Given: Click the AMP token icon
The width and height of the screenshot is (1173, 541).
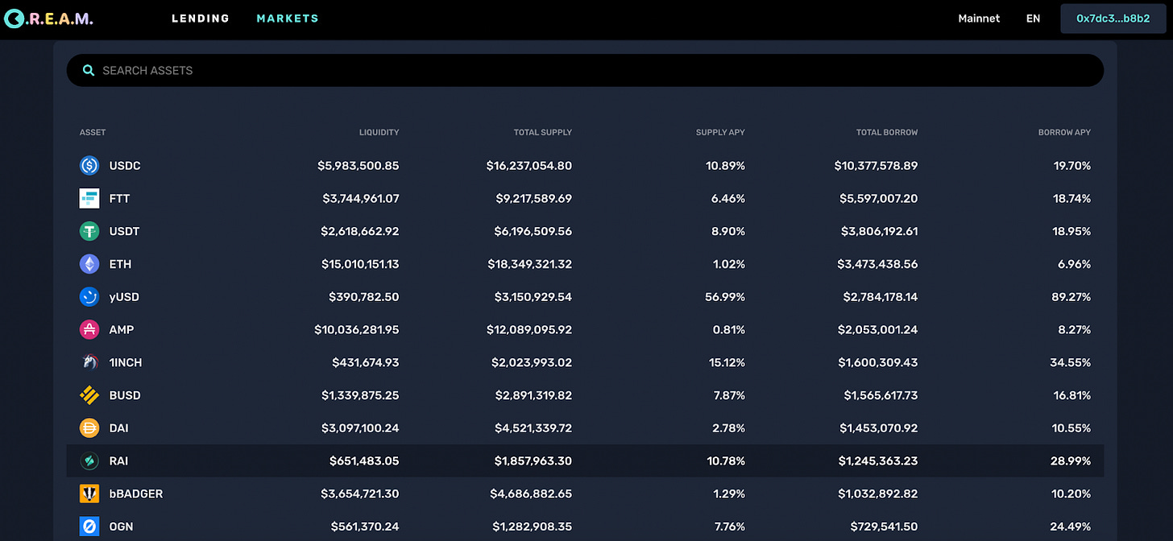Looking at the screenshot, I should pos(89,329).
